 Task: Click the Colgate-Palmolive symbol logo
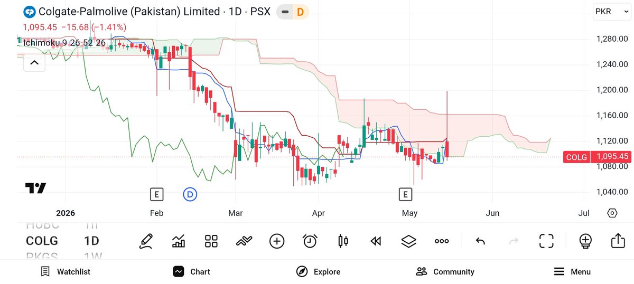point(29,12)
